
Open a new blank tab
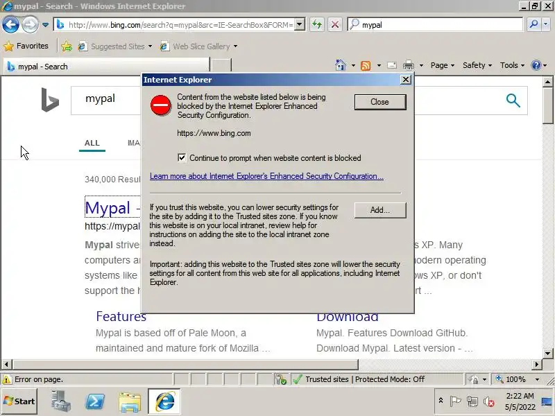[x=221, y=66]
